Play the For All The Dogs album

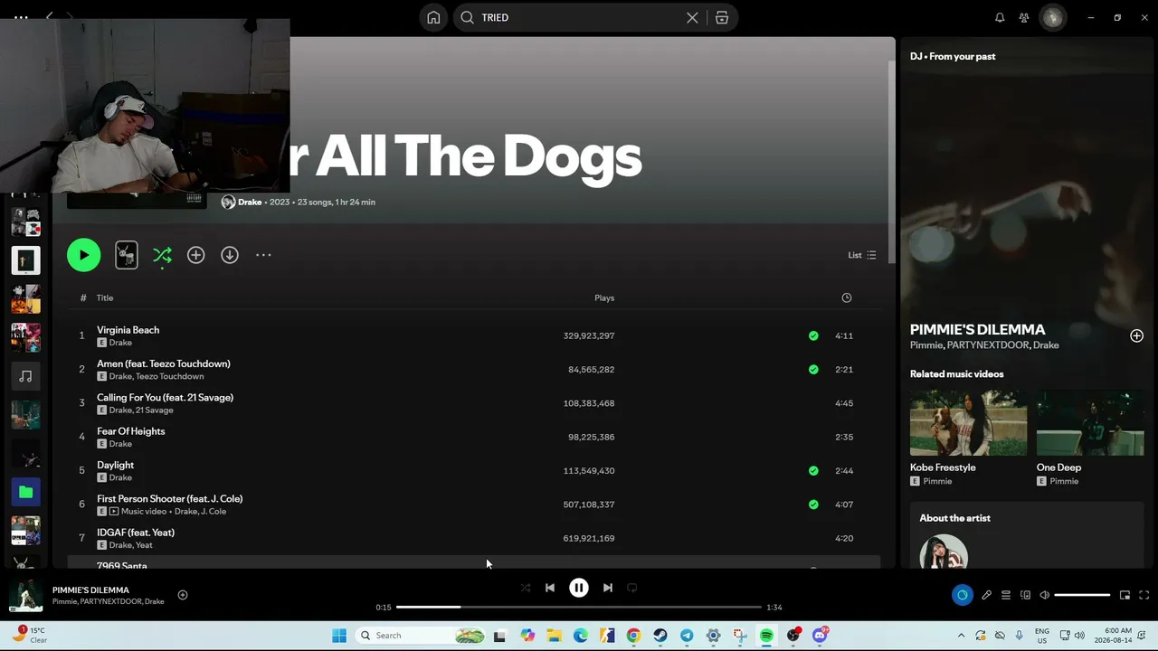pos(83,255)
